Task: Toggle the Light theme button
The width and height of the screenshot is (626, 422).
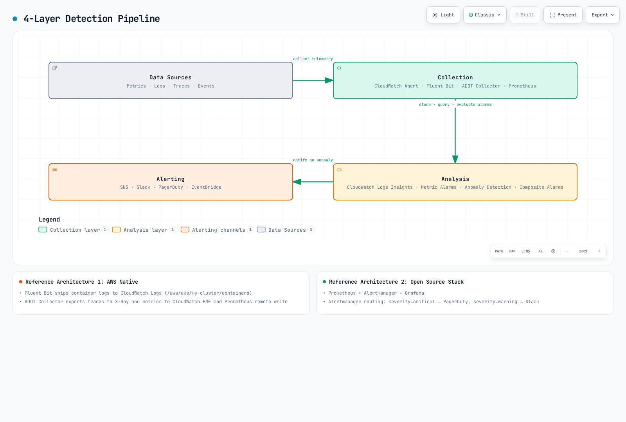Action: [x=443, y=15]
